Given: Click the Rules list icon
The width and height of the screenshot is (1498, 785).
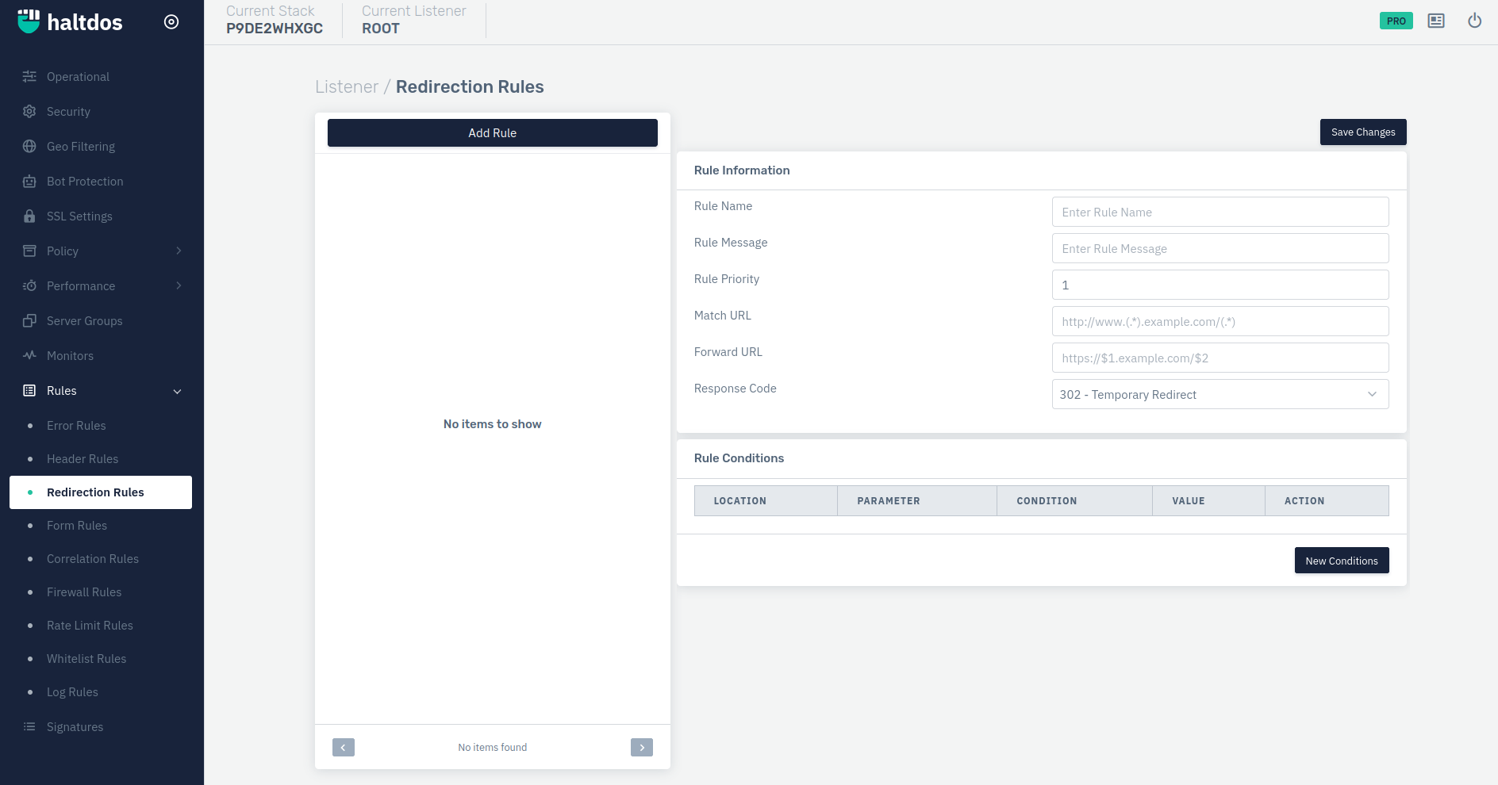Looking at the screenshot, I should click(29, 391).
